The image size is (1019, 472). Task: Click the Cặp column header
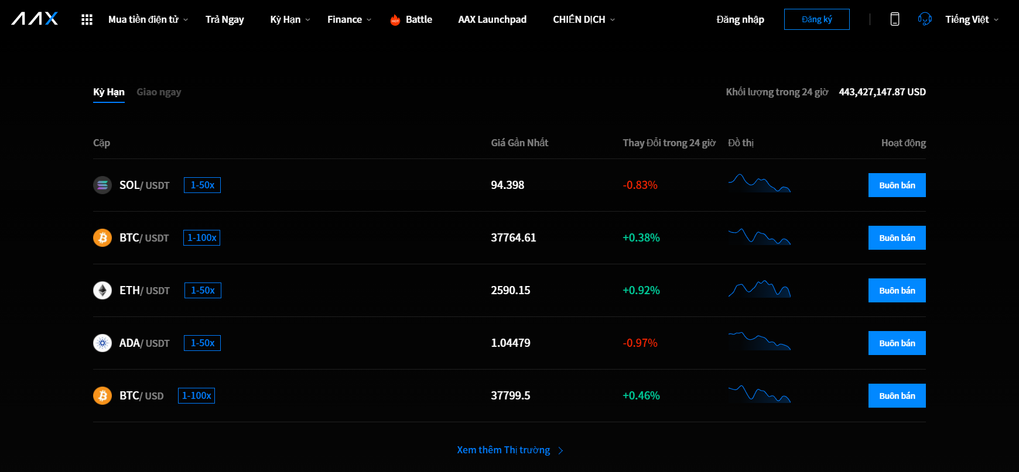tap(101, 143)
